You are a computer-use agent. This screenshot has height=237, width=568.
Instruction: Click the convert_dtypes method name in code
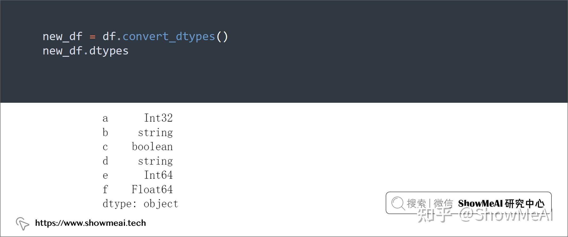click(x=169, y=37)
